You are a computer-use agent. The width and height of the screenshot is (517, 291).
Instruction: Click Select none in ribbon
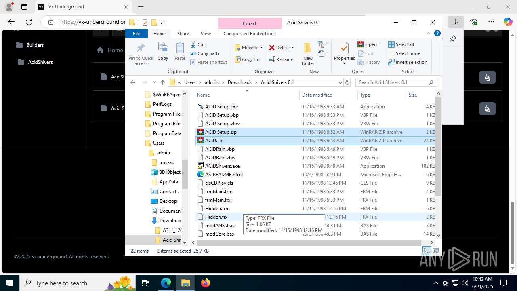pyautogui.click(x=404, y=53)
